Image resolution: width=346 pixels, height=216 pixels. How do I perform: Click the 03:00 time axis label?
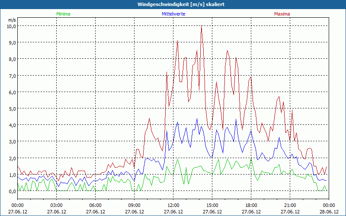click(57, 206)
